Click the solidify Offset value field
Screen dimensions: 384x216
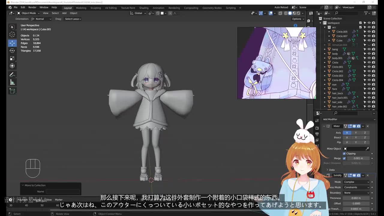(x=356, y=204)
